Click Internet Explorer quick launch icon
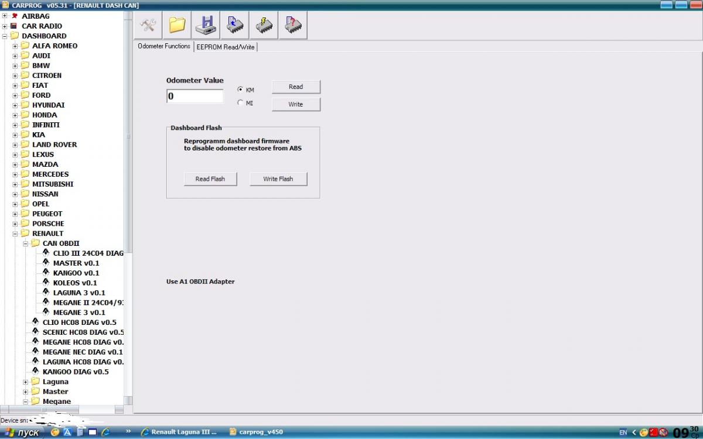 click(x=105, y=432)
